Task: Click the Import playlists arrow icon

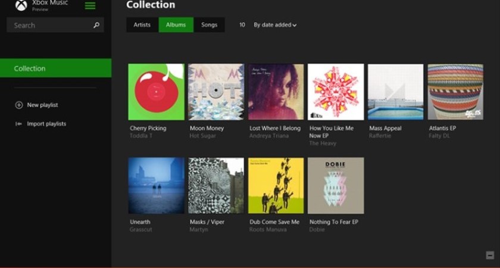Action: coord(19,124)
